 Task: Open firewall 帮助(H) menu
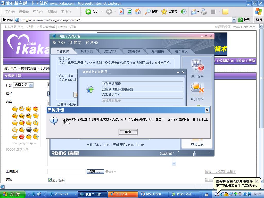click(x=92, y=43)
